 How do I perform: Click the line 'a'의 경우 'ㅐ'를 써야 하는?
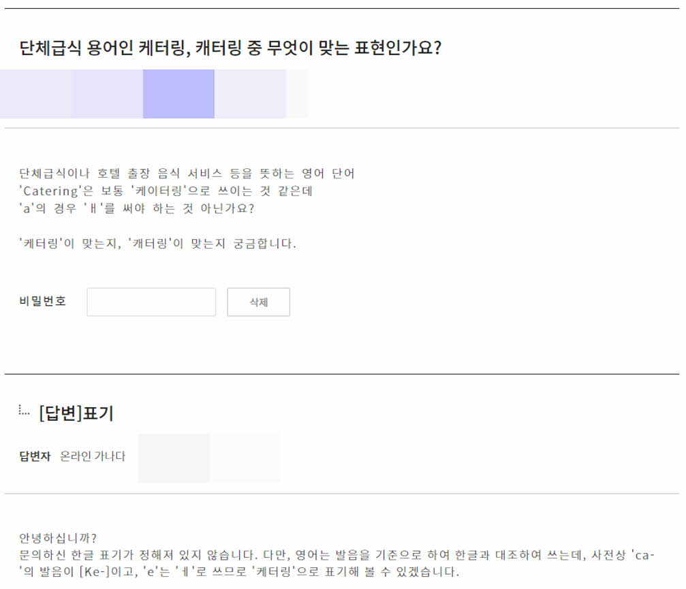[137, 208]
